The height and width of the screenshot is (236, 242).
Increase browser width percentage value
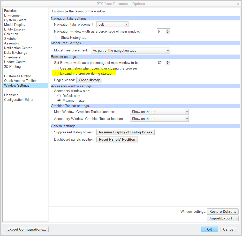168,61
